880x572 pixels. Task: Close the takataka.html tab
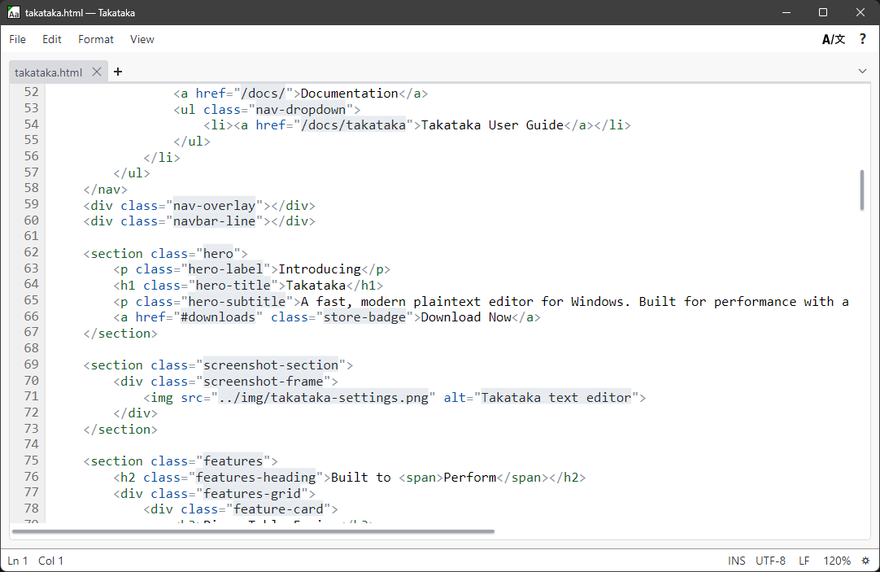[97, 72]
